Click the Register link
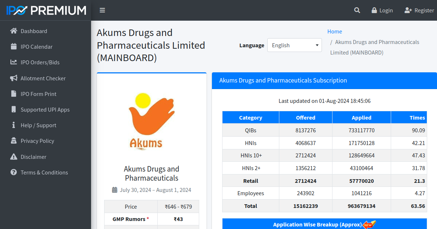The height and width of the screenshot is (229, 437). (x=419, y=10)
